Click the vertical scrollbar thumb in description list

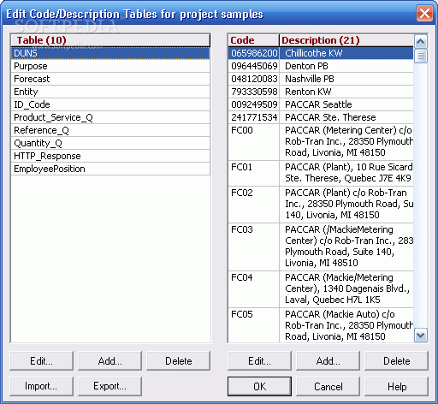coord(421,56)
